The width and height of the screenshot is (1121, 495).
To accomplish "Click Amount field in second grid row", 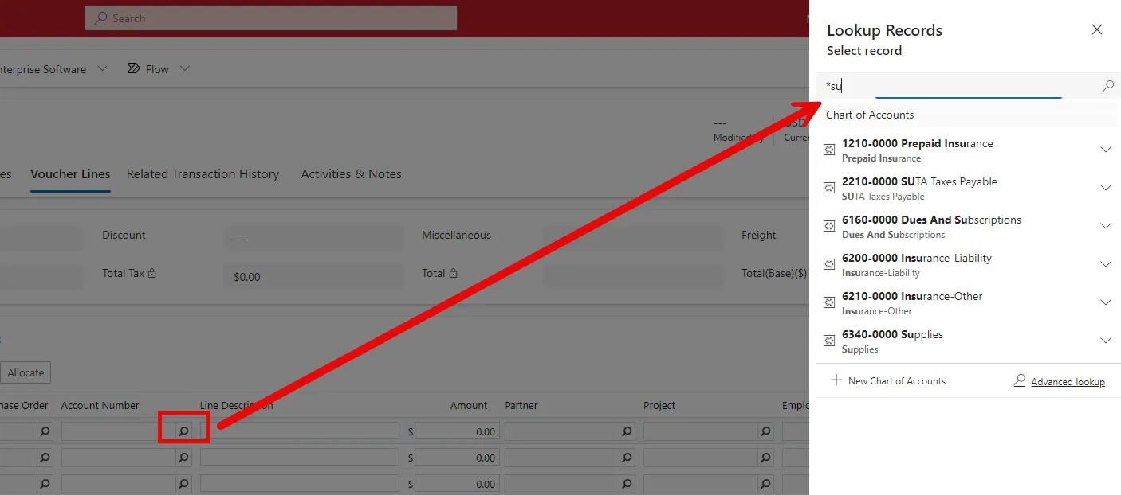I will point(457,457).
